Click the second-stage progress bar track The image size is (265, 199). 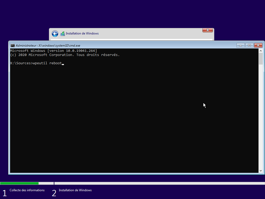159,183
